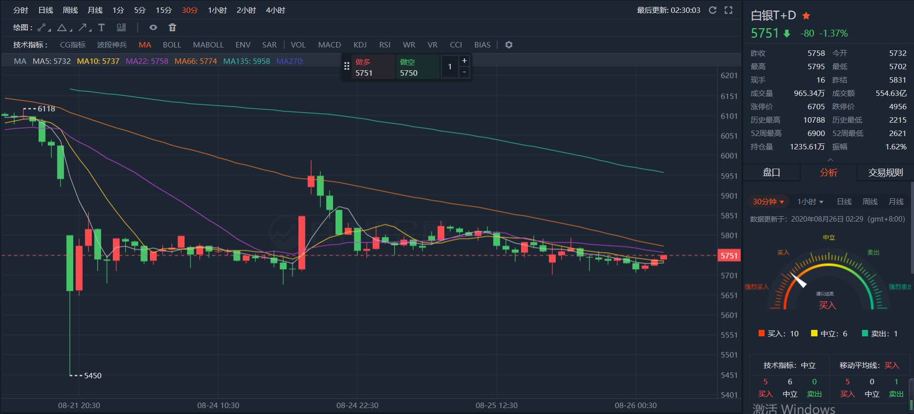Select the 4小时 timeframe
The image size is (914, 414).
coord(275,10)
